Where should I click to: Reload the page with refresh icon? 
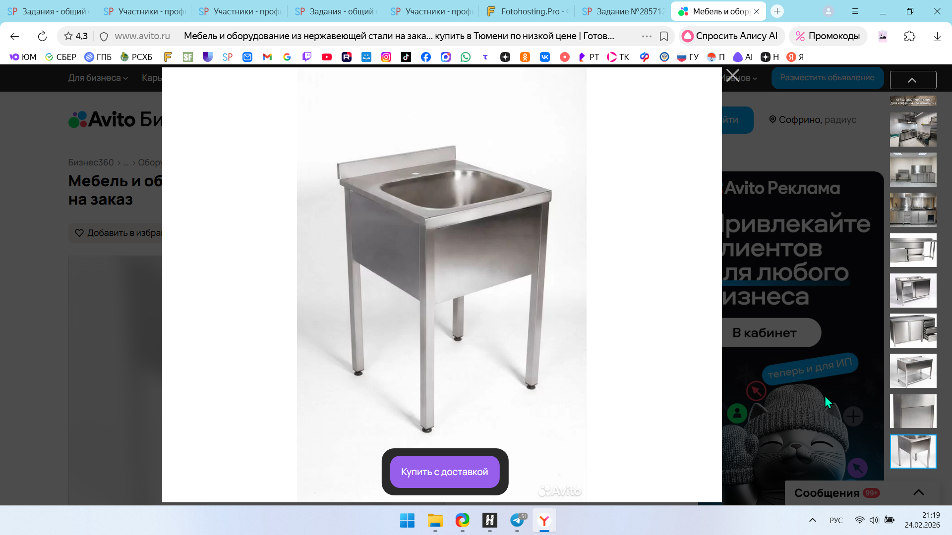[42, 36]
